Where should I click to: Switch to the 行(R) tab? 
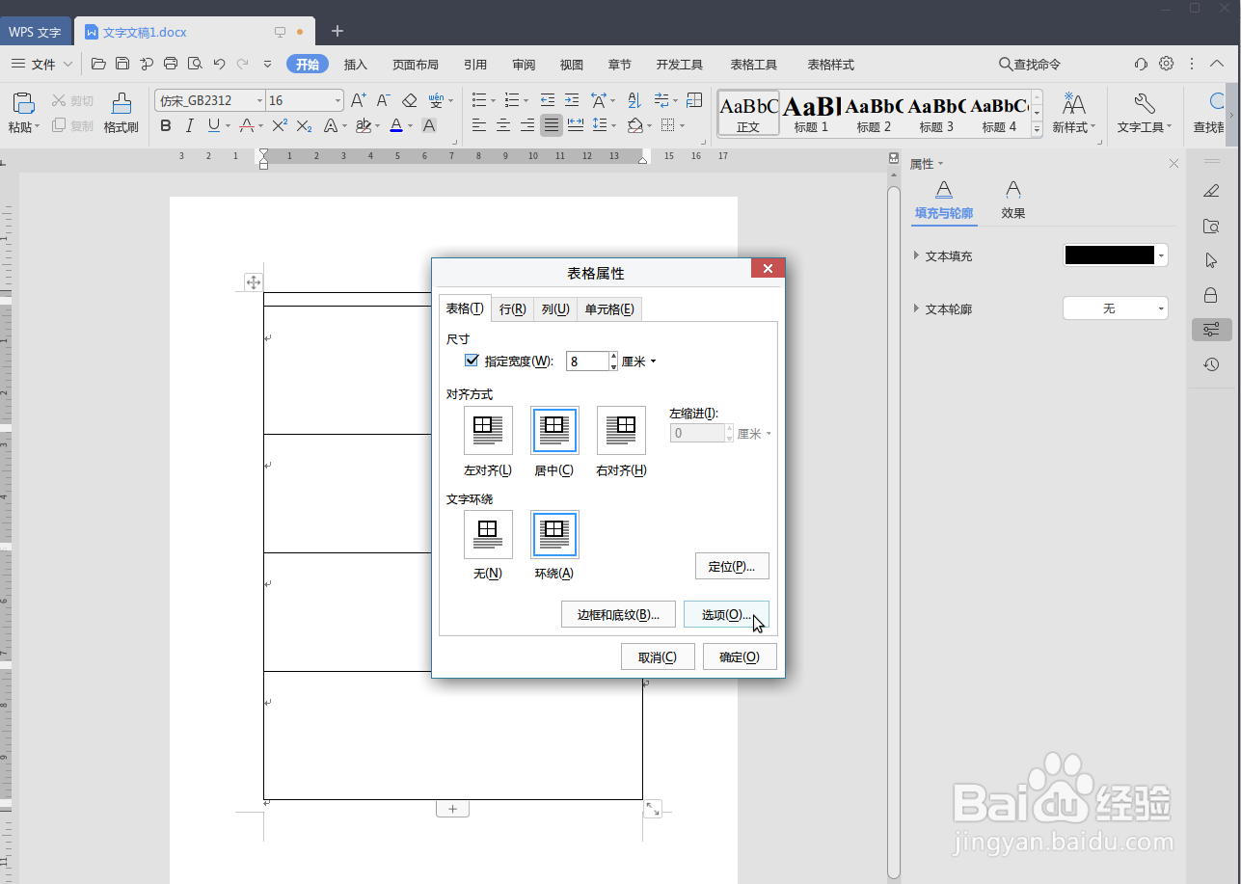tap(512, 308)
